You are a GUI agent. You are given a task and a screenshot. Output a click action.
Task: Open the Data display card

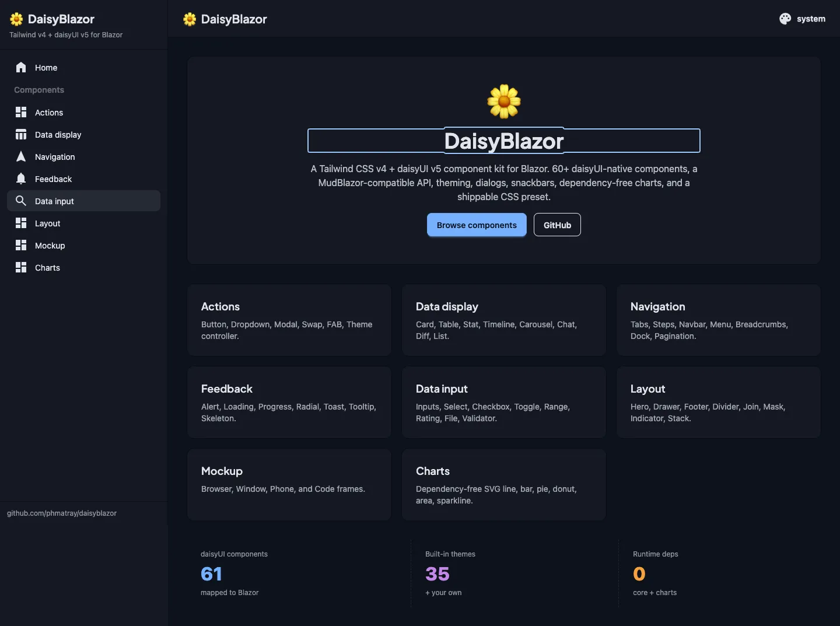coord(504,320)
